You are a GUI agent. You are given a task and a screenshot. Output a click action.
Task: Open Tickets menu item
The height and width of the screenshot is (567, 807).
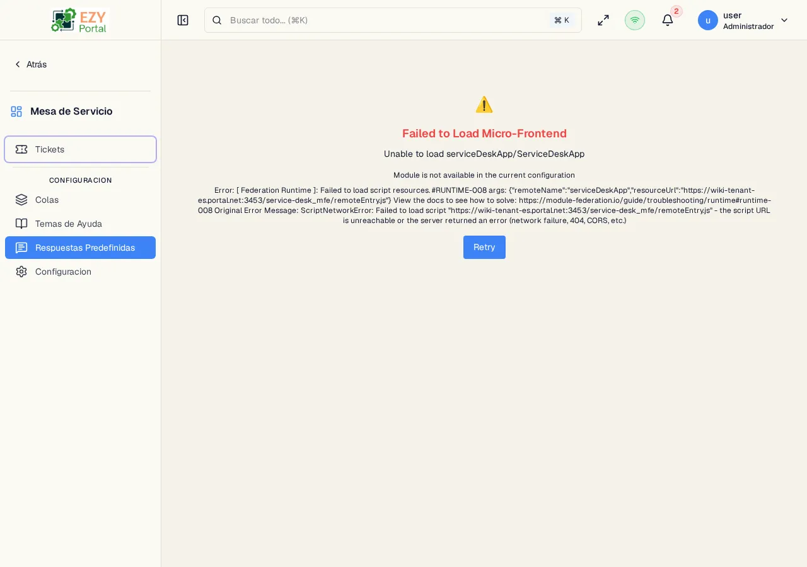80,149
